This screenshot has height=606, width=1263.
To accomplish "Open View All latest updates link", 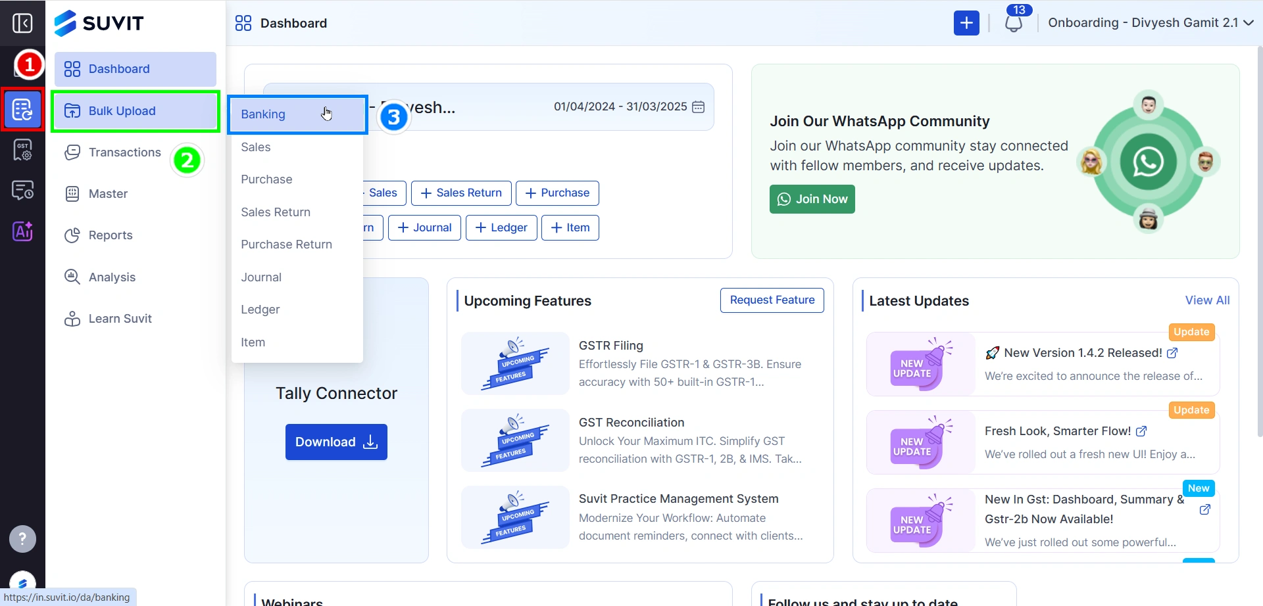I will pos(1207,300).
